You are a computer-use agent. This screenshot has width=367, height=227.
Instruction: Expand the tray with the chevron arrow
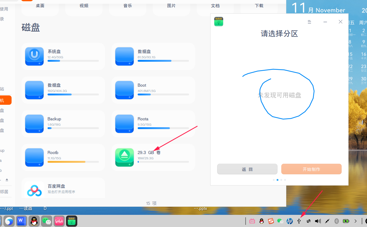[355, 221]
